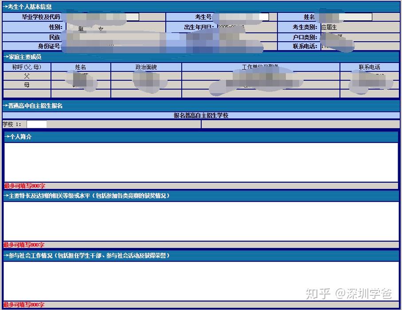
Task: Click the empty 姓名 cell in third family row
Action: (81, 94)
